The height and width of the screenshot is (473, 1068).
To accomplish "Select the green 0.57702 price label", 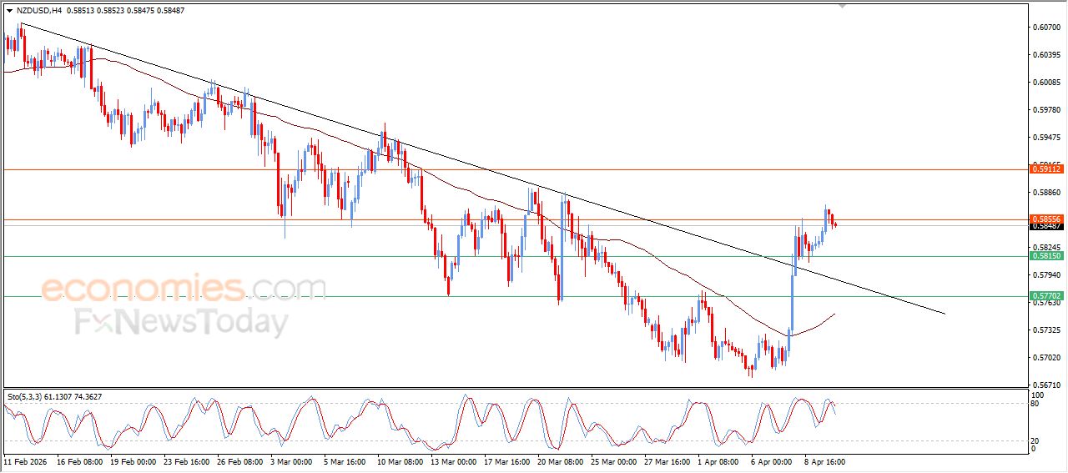I will pos(1047,296).
